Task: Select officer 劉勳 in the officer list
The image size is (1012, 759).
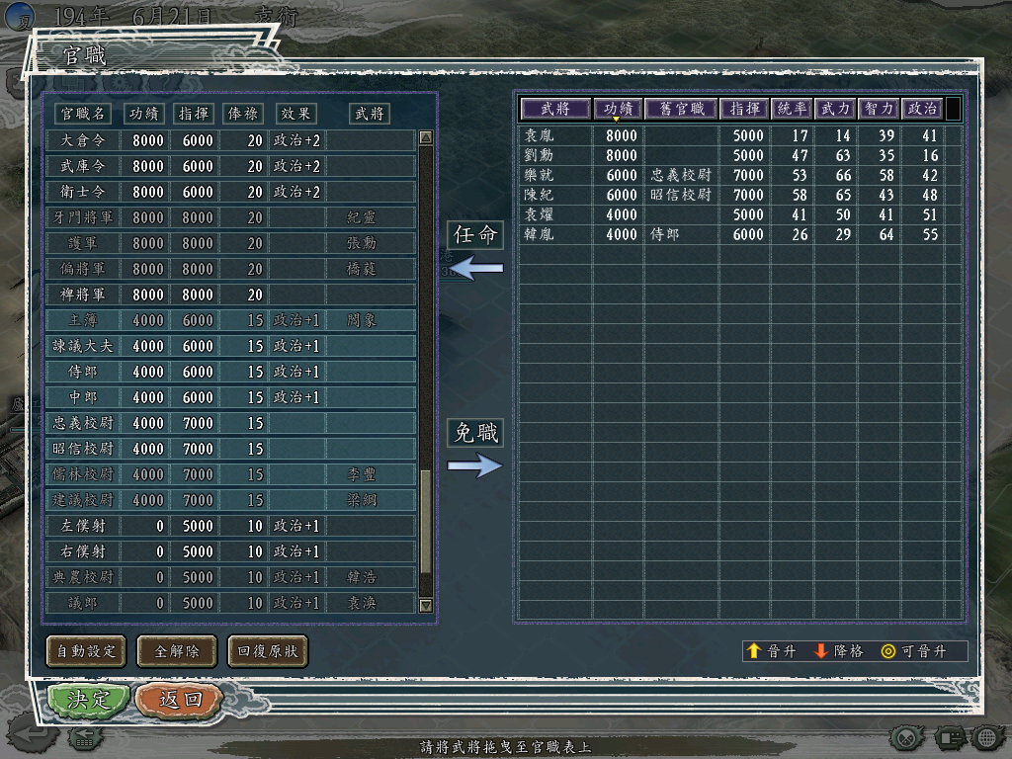Action: 740,155
